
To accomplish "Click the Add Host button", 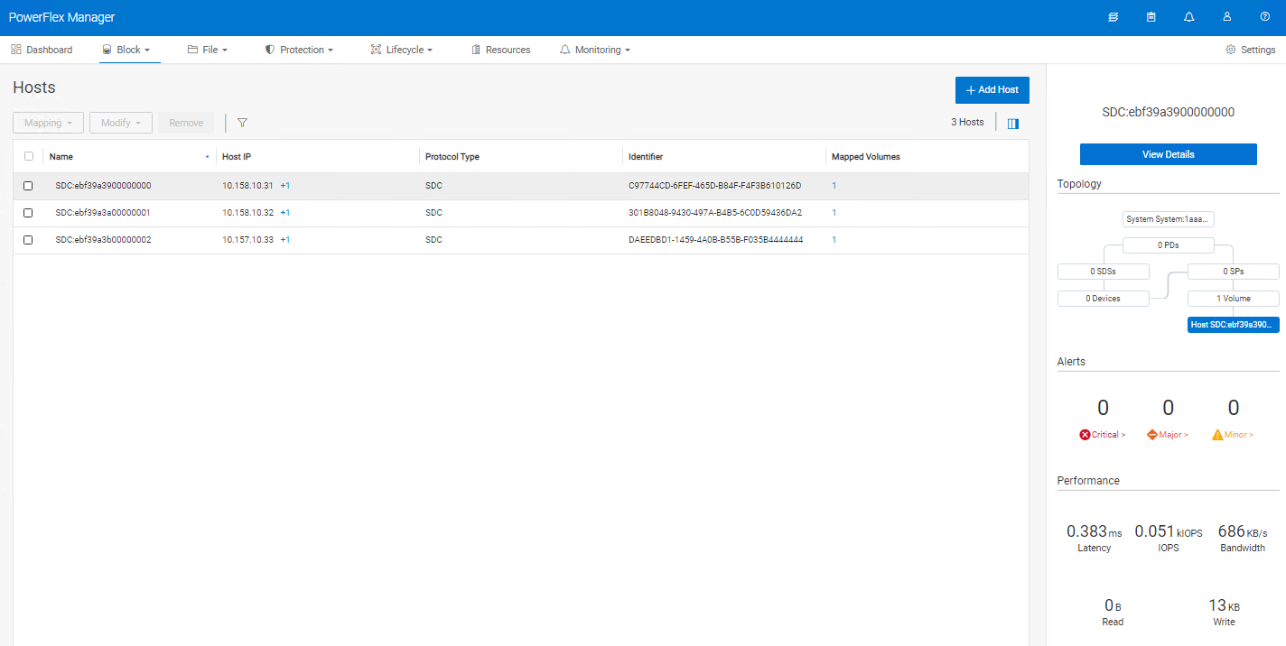I will 992,90.
